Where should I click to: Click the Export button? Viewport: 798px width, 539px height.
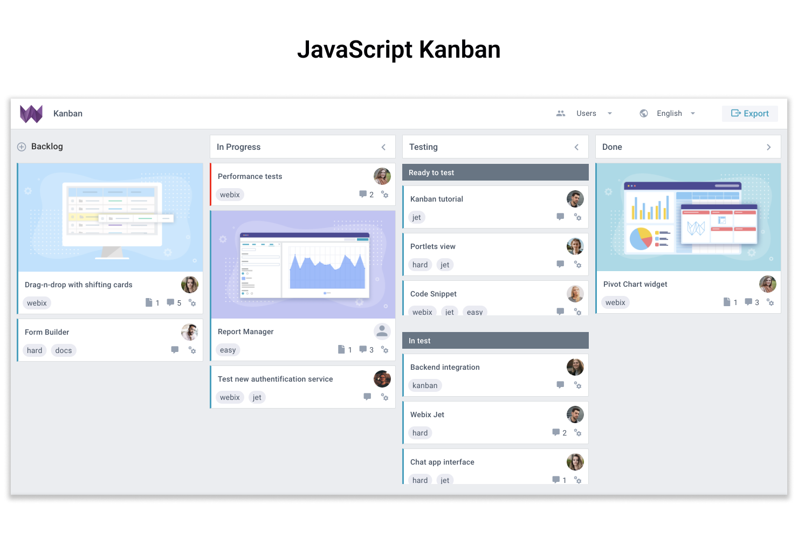point(750,113)
